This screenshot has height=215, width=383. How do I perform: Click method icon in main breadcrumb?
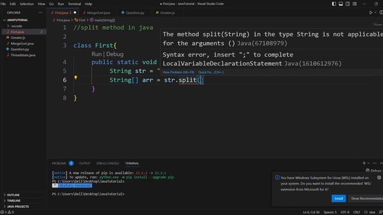pyautogui.click(x=92, y=20)
